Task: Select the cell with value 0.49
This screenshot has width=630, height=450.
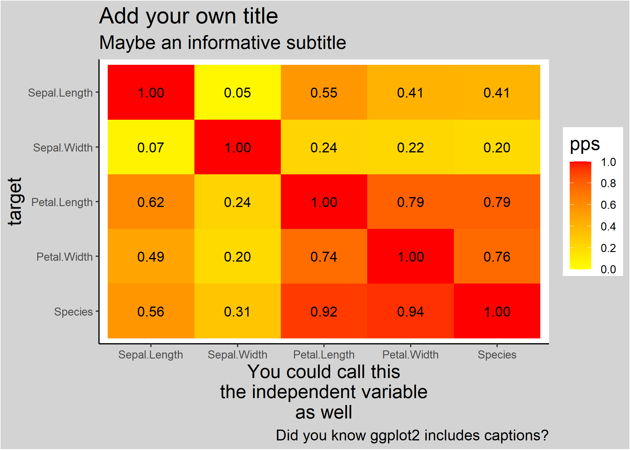Action: [151, 256]
